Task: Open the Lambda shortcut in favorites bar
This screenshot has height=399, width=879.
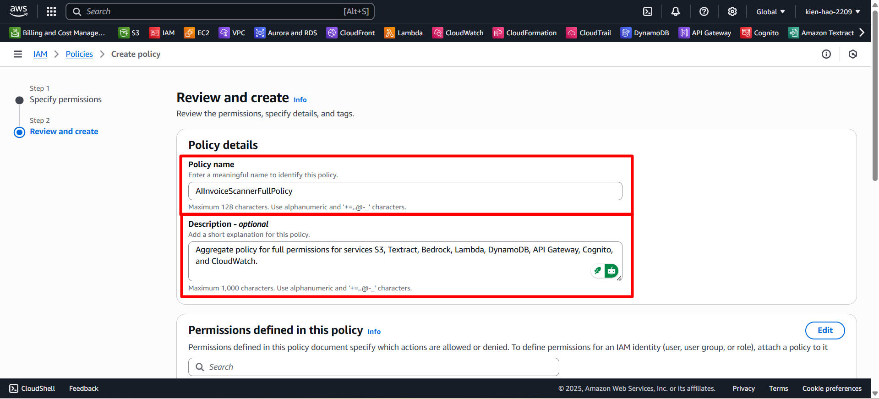Action: point(403,33)
